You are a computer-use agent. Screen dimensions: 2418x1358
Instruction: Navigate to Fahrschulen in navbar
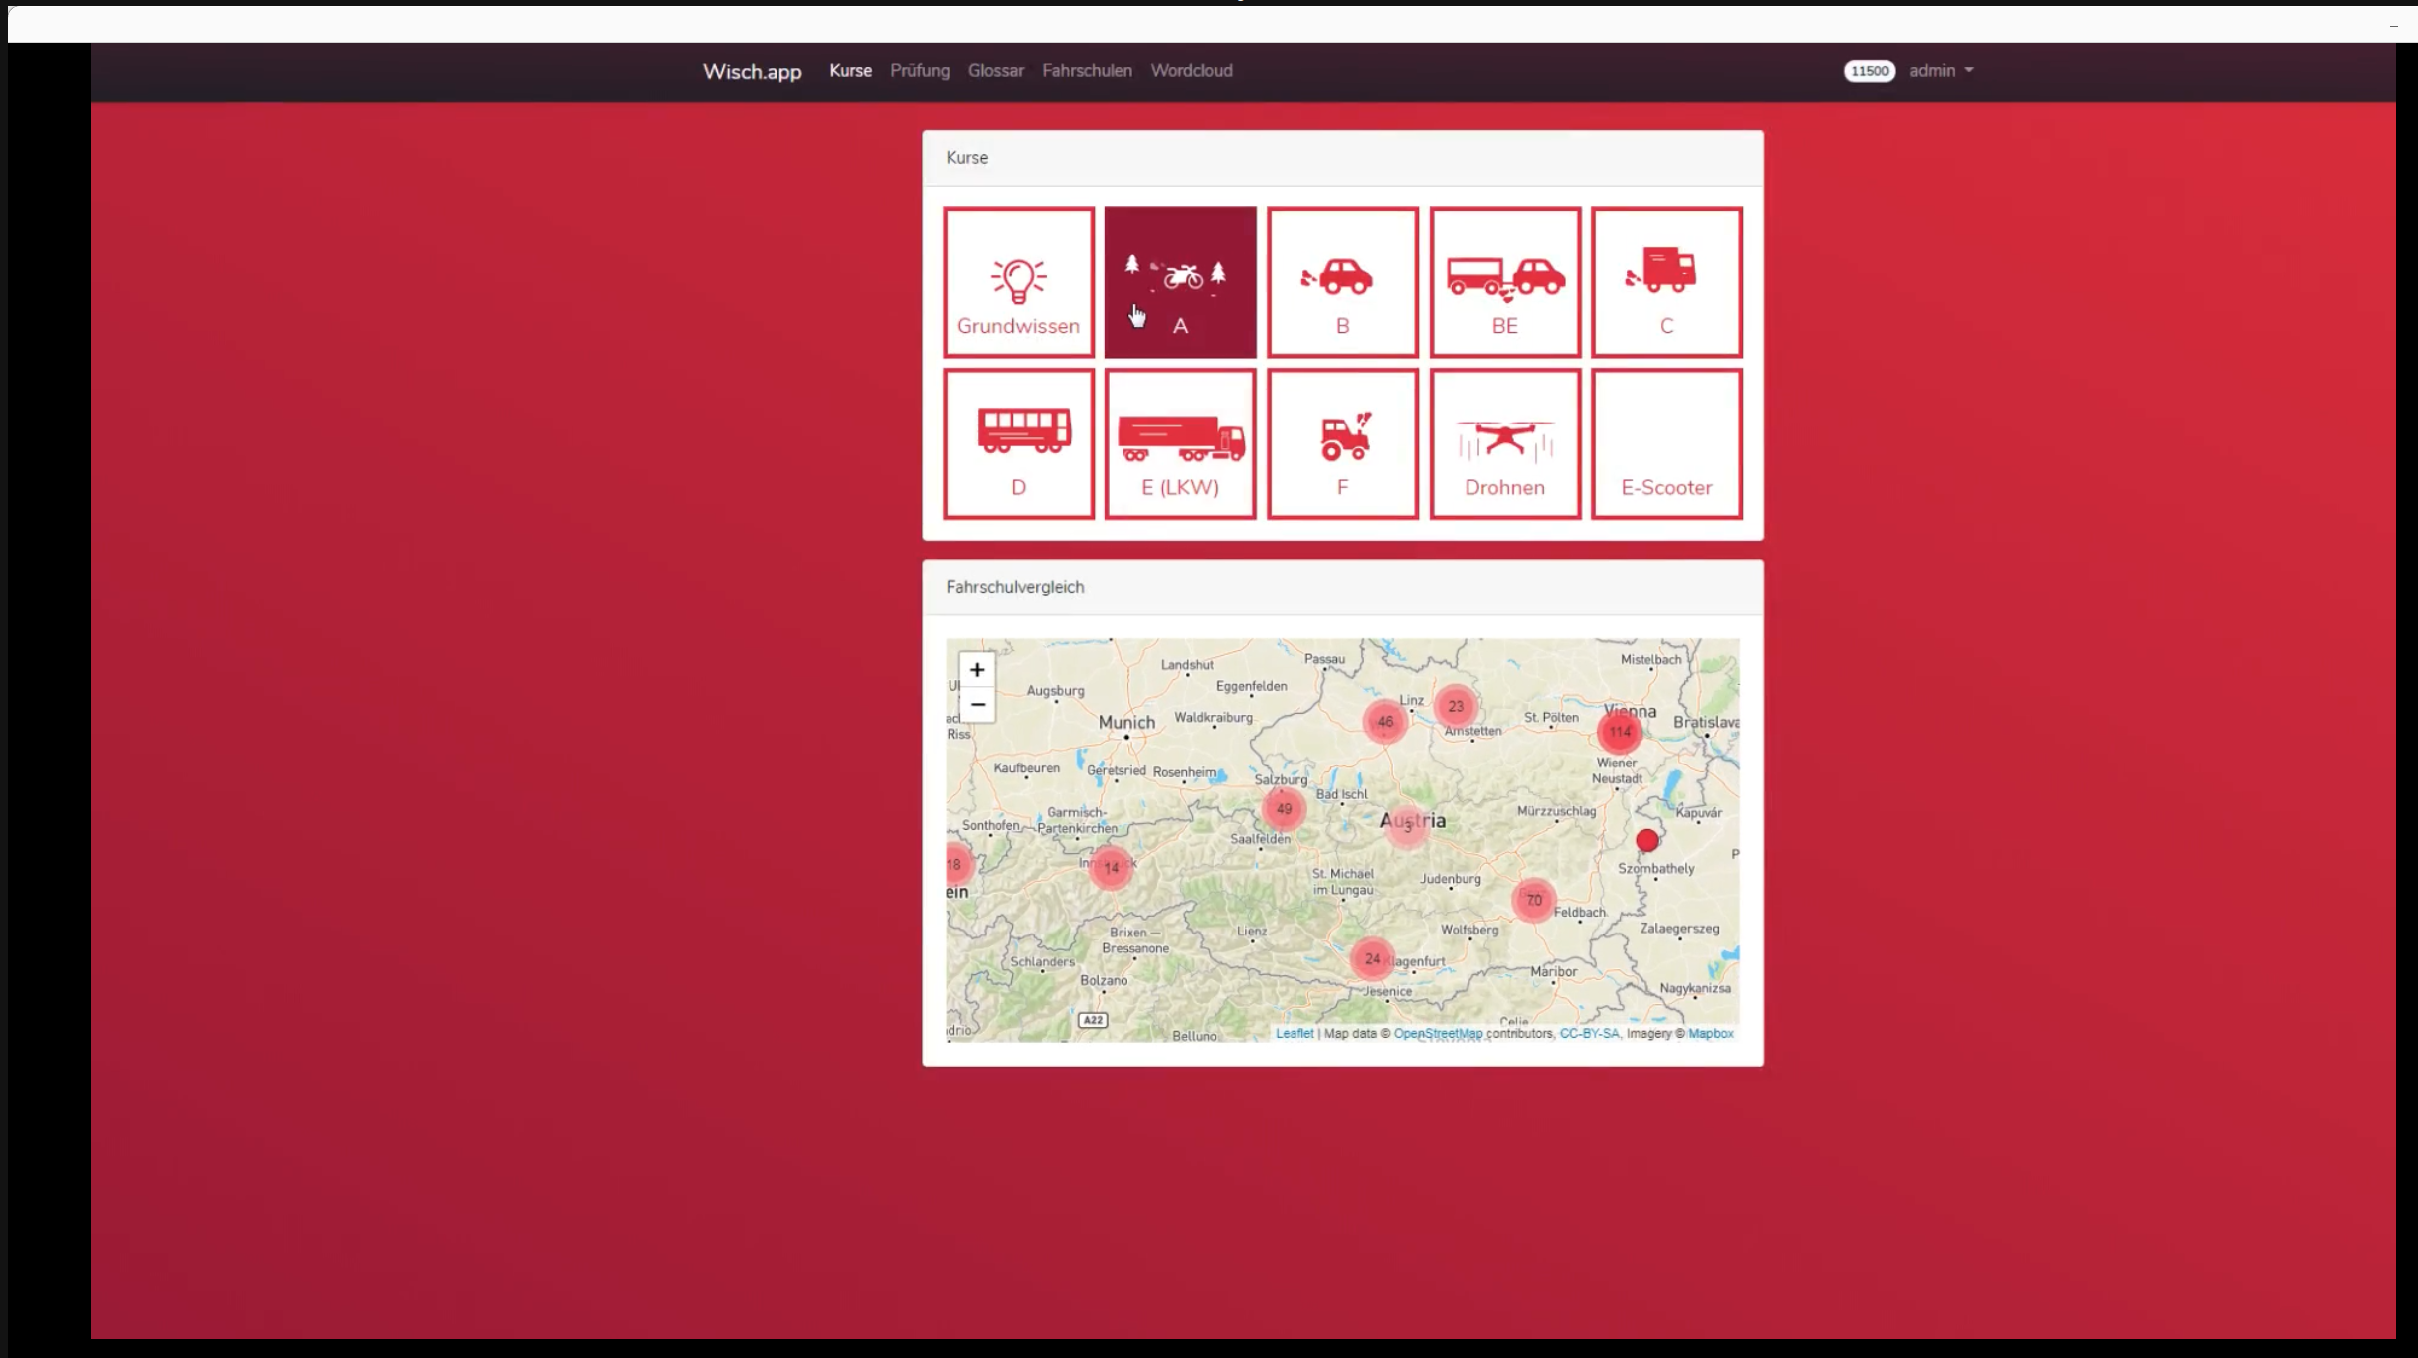click(1087, 71)
